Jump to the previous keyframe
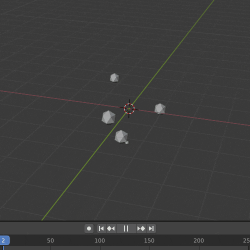 point(111,228)
